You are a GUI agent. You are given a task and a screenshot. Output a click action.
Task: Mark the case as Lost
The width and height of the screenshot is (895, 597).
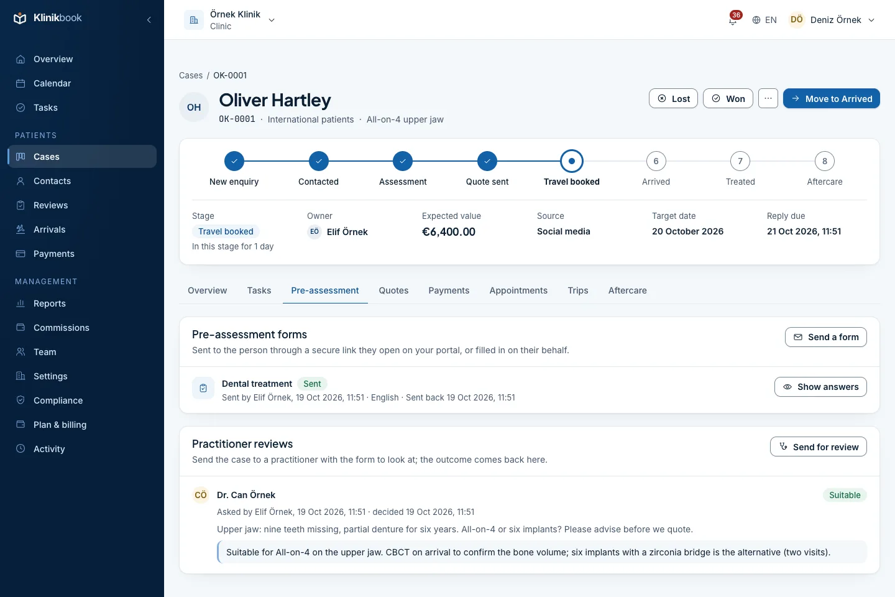click(674, 98)
